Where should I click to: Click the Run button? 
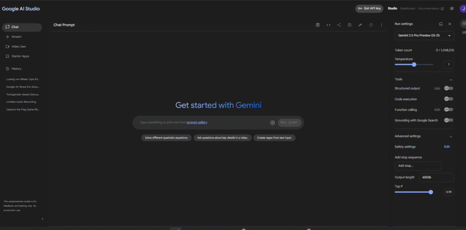pyautogui.click(x=289, y=123)
